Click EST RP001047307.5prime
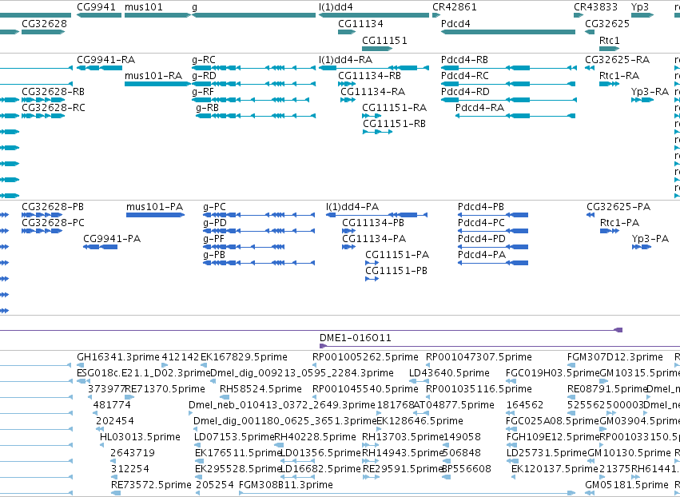The image size is (680, 497). (x=479, y=356)
